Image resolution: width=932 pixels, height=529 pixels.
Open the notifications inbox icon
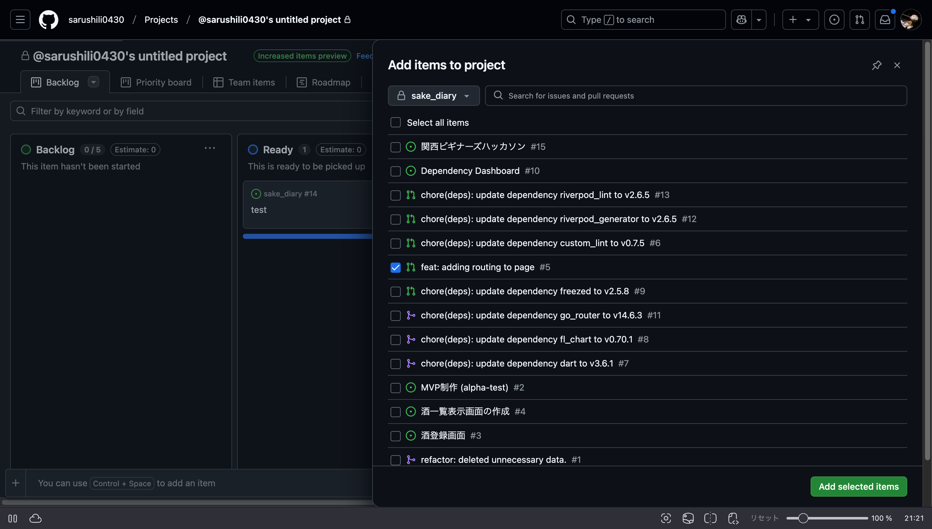[x=885, y=20]
